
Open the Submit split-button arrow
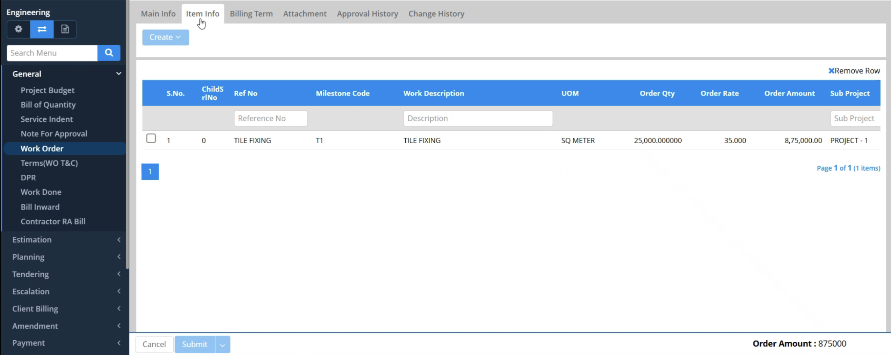(x=223, y=345)
